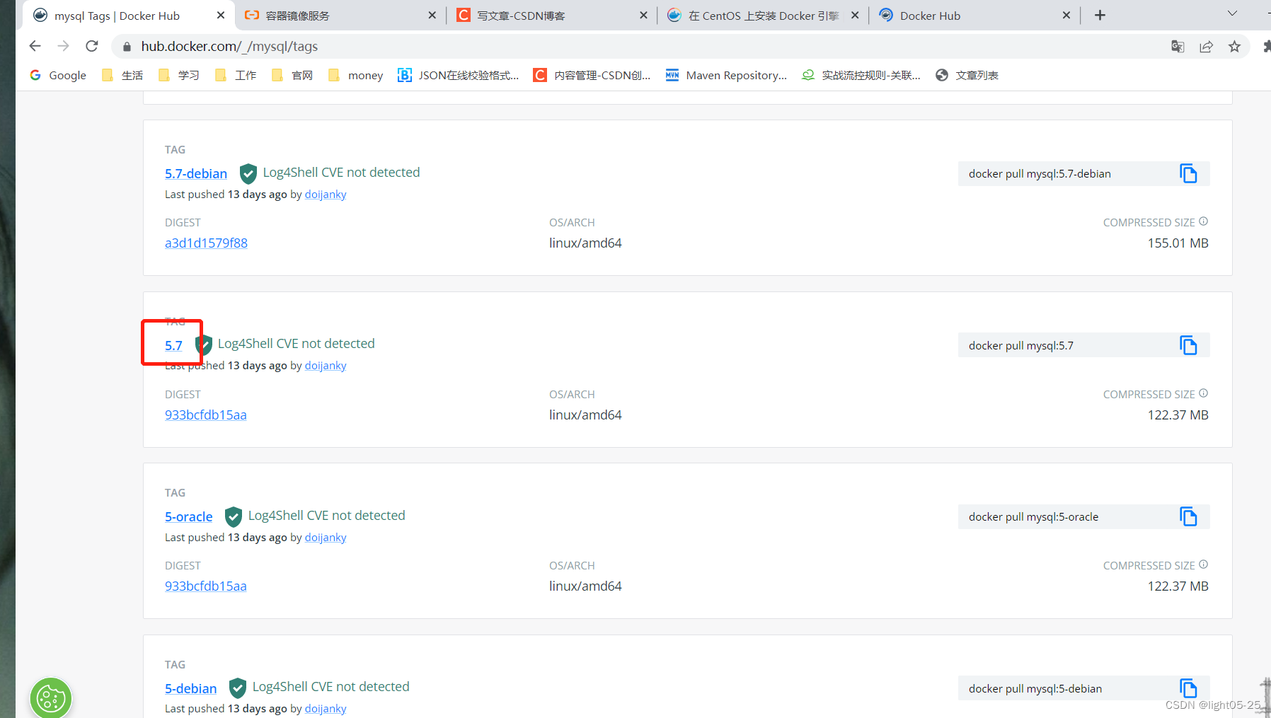The image size is (1271, 718).
Task: Click the compressed size info icon for 5.7
Action: pos(1203,393)
